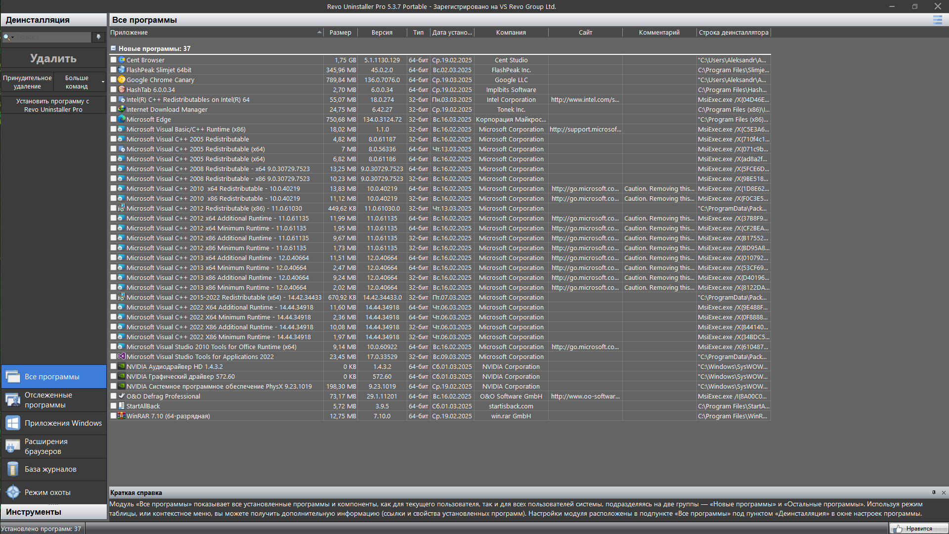
Task: Open the Logs Database cylinder icon
Action: pos(13,469)
